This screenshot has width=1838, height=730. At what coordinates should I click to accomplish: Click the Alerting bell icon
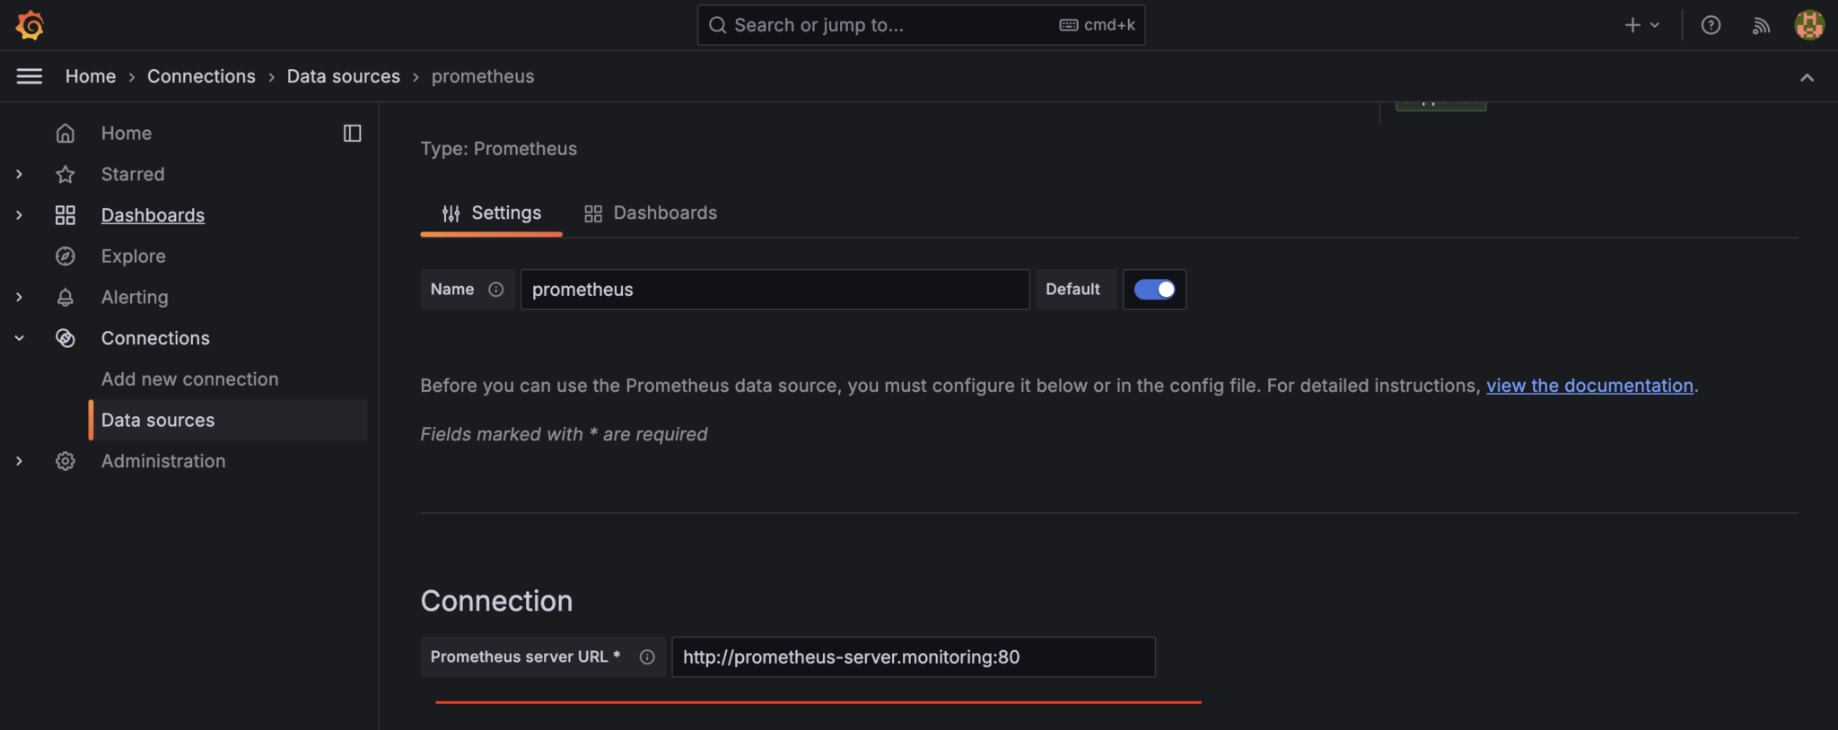tap(66, 297)
